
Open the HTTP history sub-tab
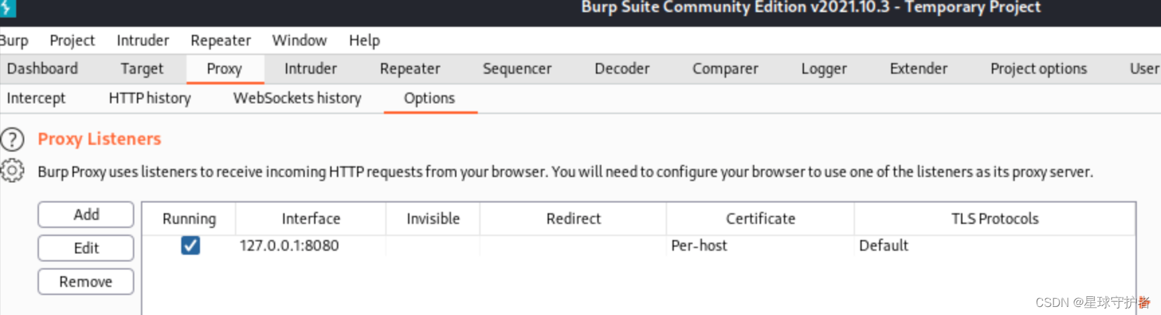pos(150,99)
